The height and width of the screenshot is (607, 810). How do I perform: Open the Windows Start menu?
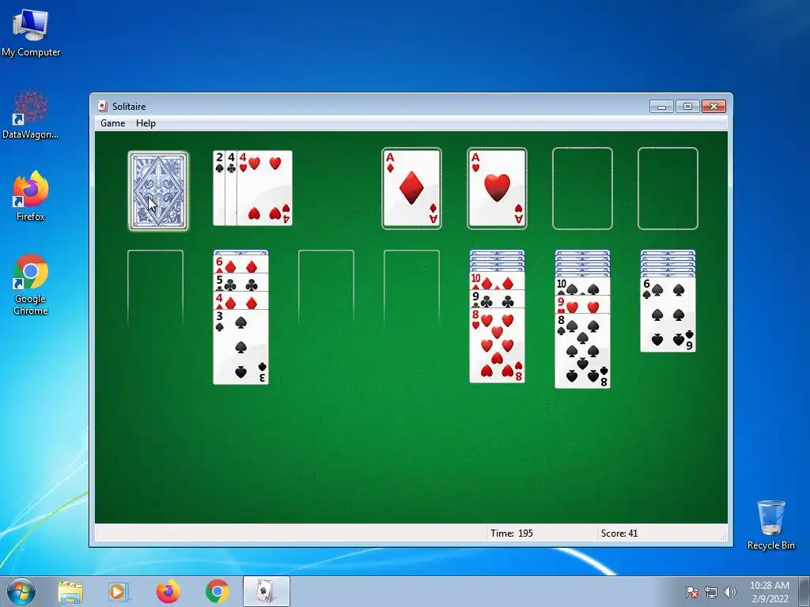pyautogui.click(x=21, y=591)
